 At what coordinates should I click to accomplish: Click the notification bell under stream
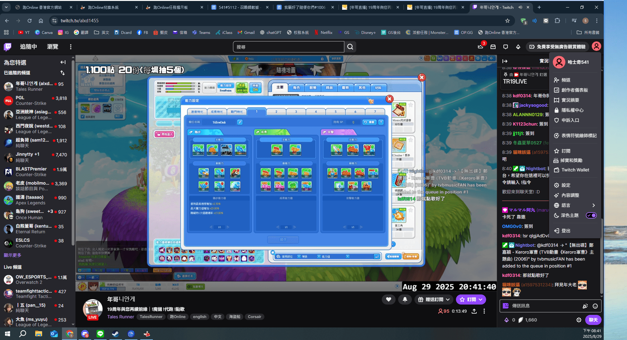pyautogui.click(x=405, y=300)
